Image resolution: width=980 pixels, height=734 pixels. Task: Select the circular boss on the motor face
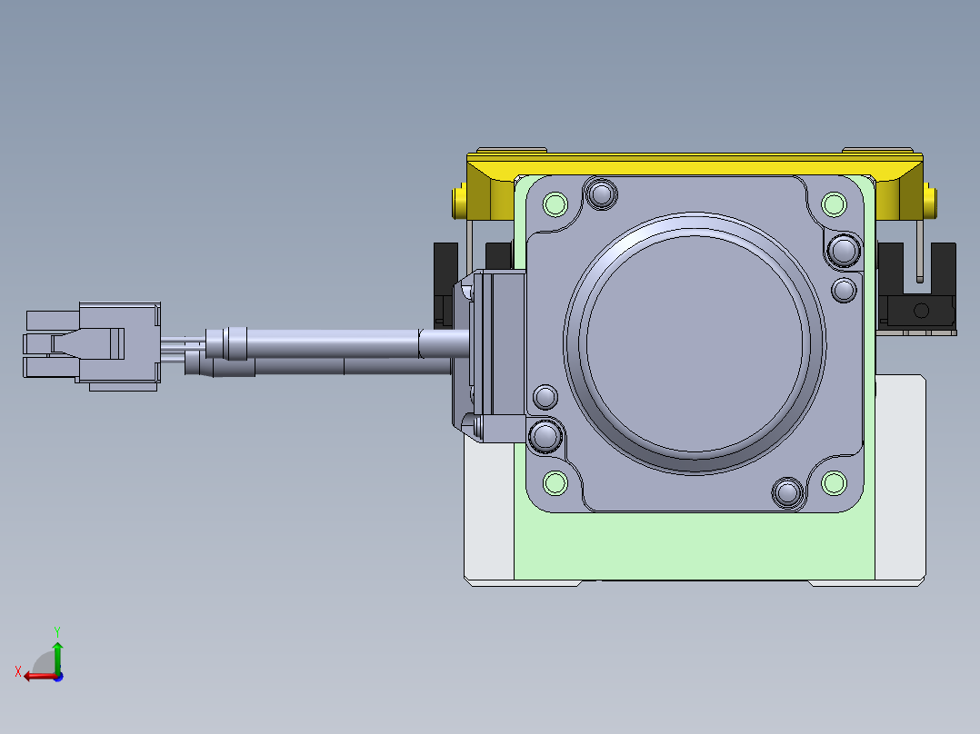[695, 343]
